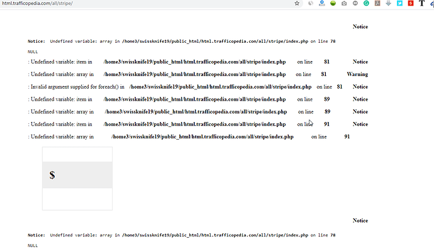Image resolution: width=434 pixels, height=249 pixels.
Task: Open the Adobe Acrobat PDF extension
Action: click(x=377, y=3)
